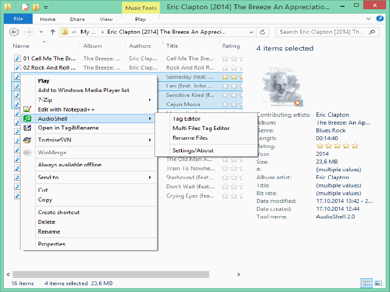
Task: Sort by Rating column header
Action: 231,46
